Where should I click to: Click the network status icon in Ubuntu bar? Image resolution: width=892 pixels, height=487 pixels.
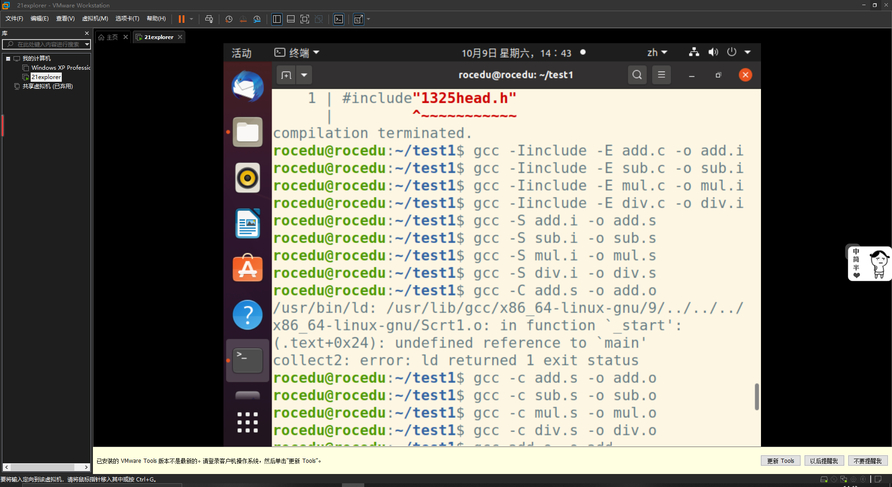click(x=694, y=52)
